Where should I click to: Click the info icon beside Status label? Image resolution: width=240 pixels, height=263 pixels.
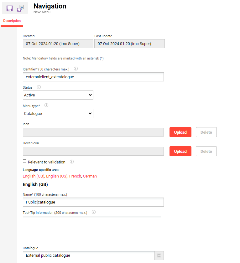(39, 87)
